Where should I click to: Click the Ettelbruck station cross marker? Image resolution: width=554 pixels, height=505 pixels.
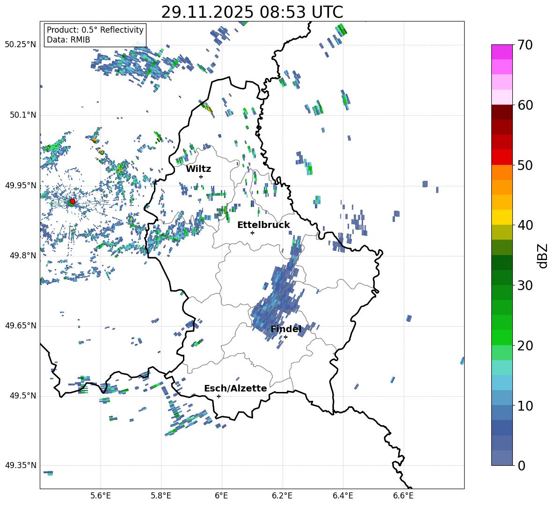[x=252, y=233]
